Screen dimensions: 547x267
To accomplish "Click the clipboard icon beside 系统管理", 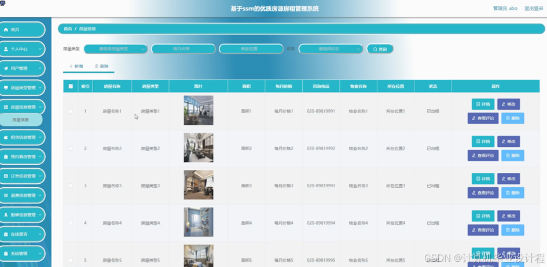I will tap(6, 254).
